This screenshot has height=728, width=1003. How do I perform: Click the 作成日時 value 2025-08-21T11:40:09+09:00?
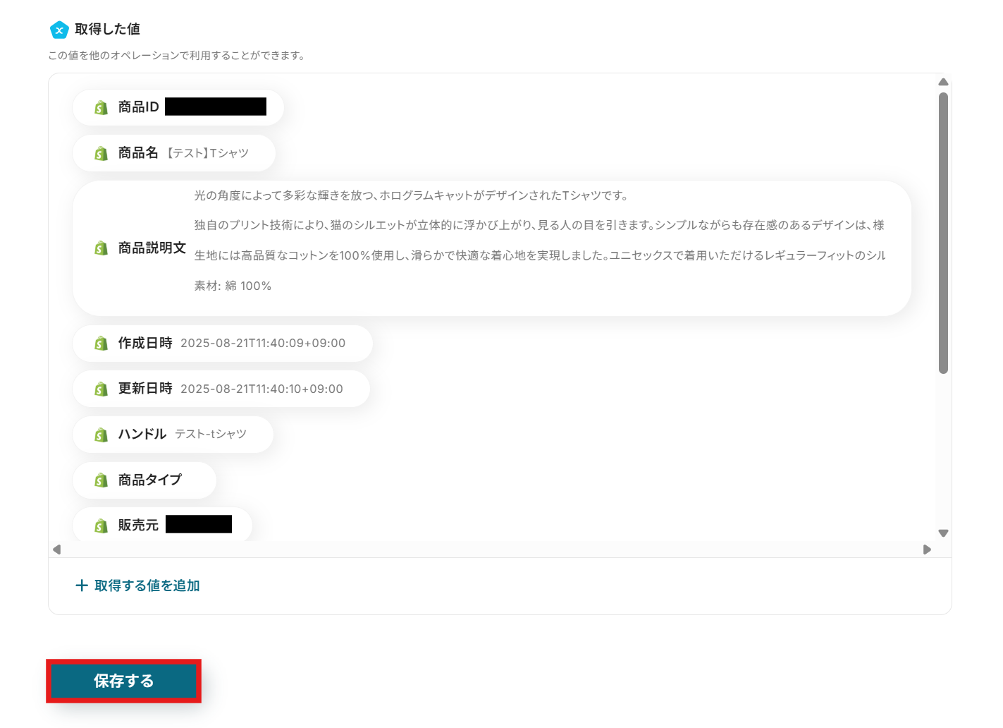click(x=263, y=344)
